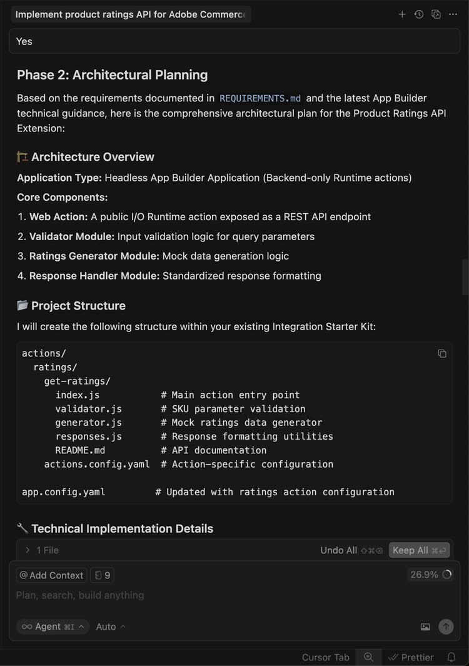Click Cursor Tab in the status bar
Viewport: 469px width, 666px height.
325,657
